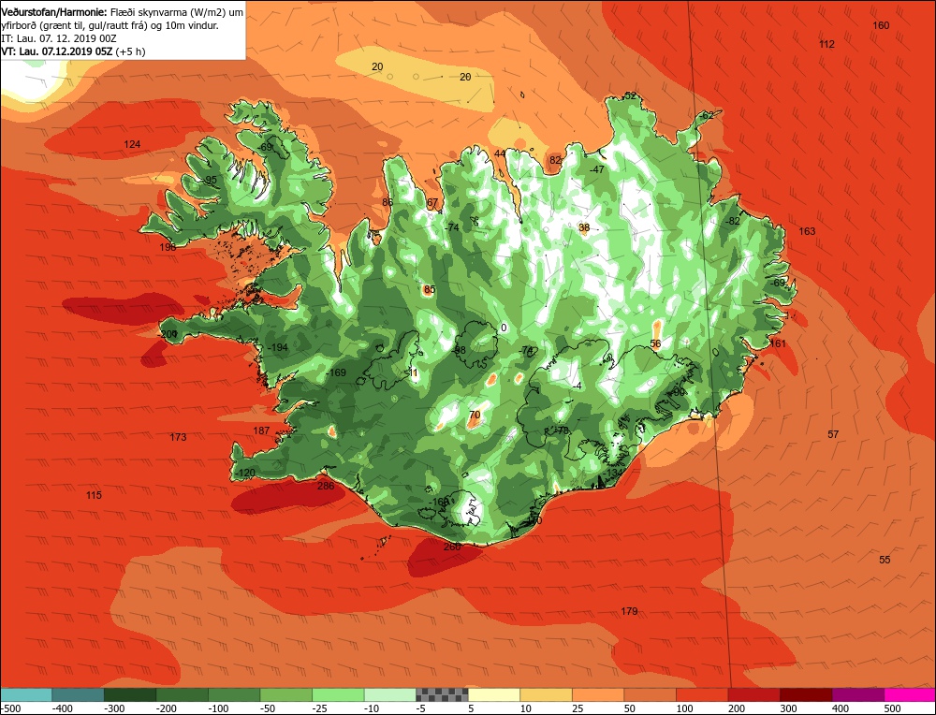This screenshot has height=715, width=936.
Task: Click the map value 85
Action: pos(430,290)
